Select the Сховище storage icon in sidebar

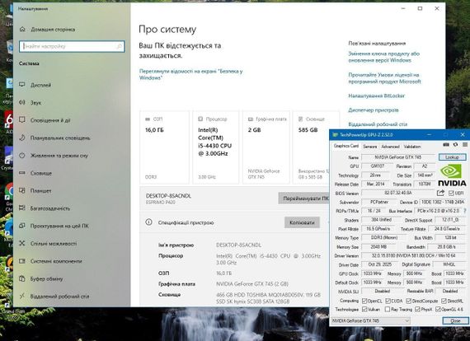pyautogui.click(x=22, y=173)
